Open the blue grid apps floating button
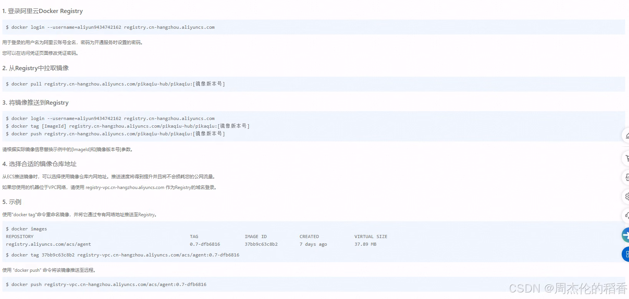This screenshot has width=629, height=299. 626,255
